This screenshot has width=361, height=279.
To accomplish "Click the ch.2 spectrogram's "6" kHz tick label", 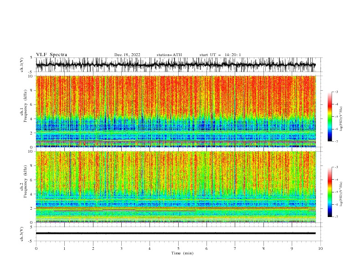I will (32, 180).
